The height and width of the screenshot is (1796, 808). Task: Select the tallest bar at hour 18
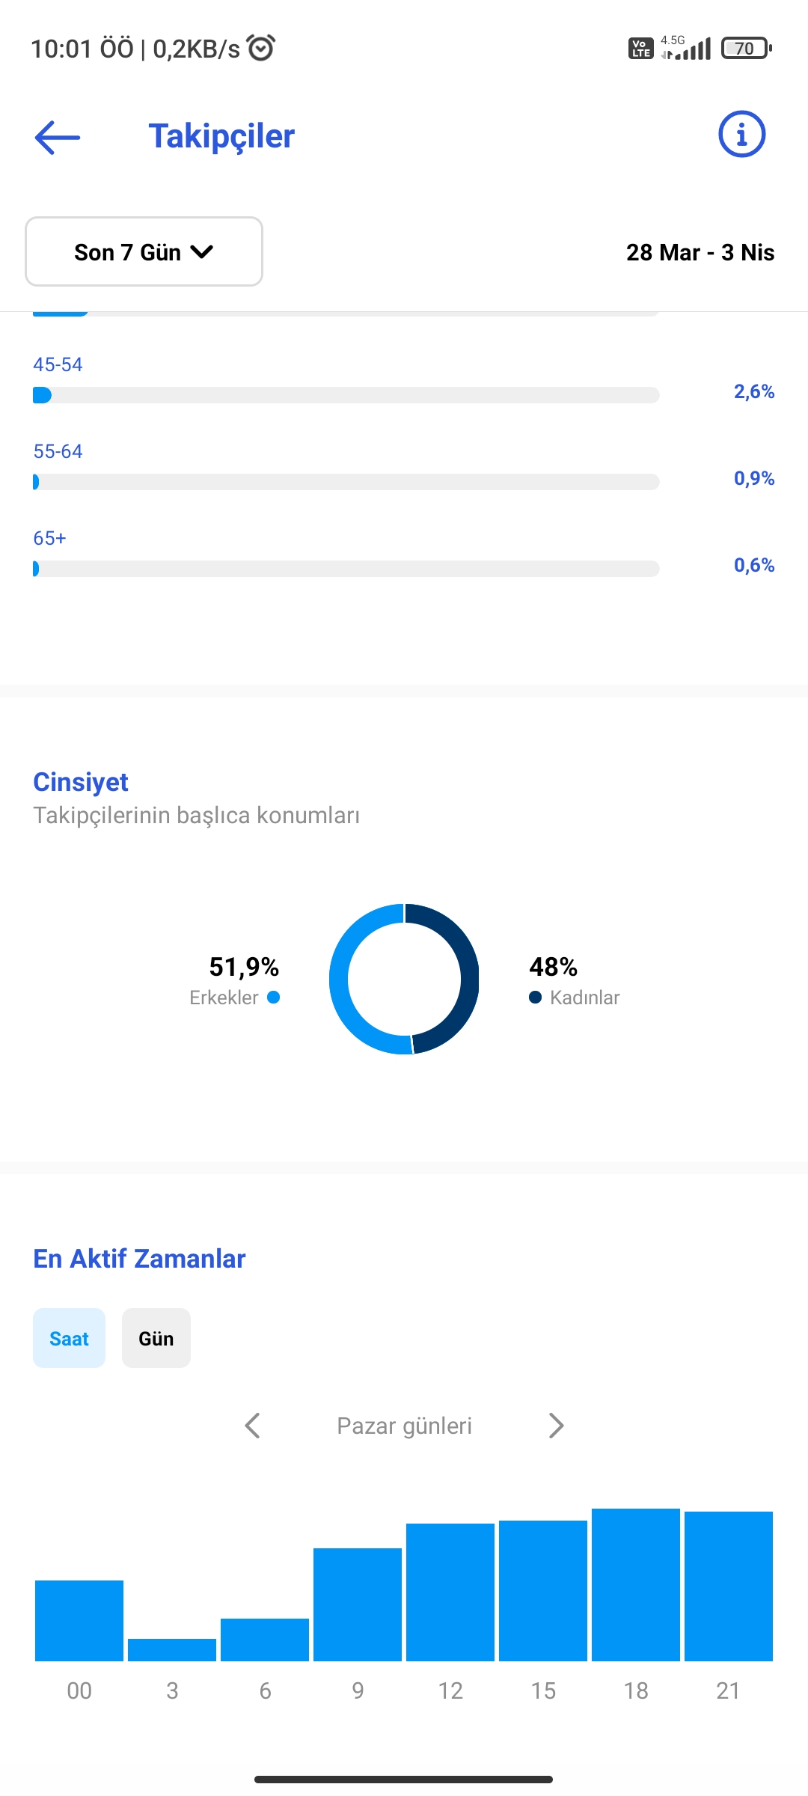(636, 1585)
